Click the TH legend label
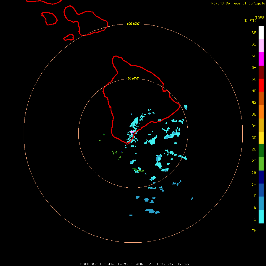The image size is (266, 266). click(x=254, y=231)
